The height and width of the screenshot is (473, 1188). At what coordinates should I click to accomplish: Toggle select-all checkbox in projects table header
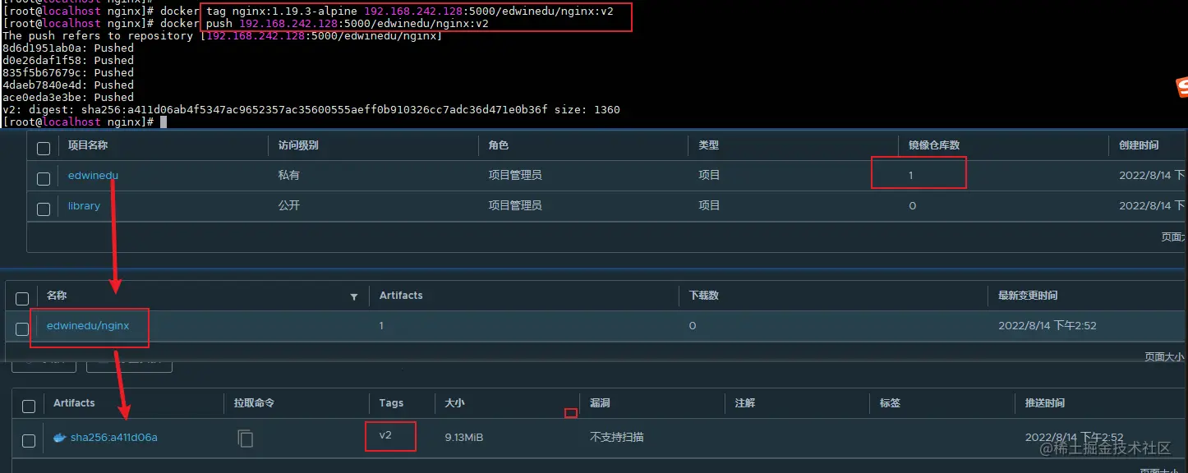[x=44, y=148]
